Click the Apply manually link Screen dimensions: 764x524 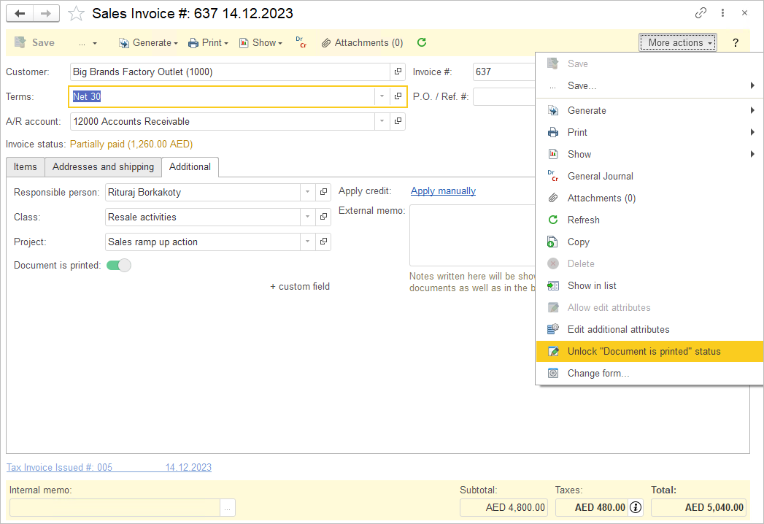coord(443,191)
